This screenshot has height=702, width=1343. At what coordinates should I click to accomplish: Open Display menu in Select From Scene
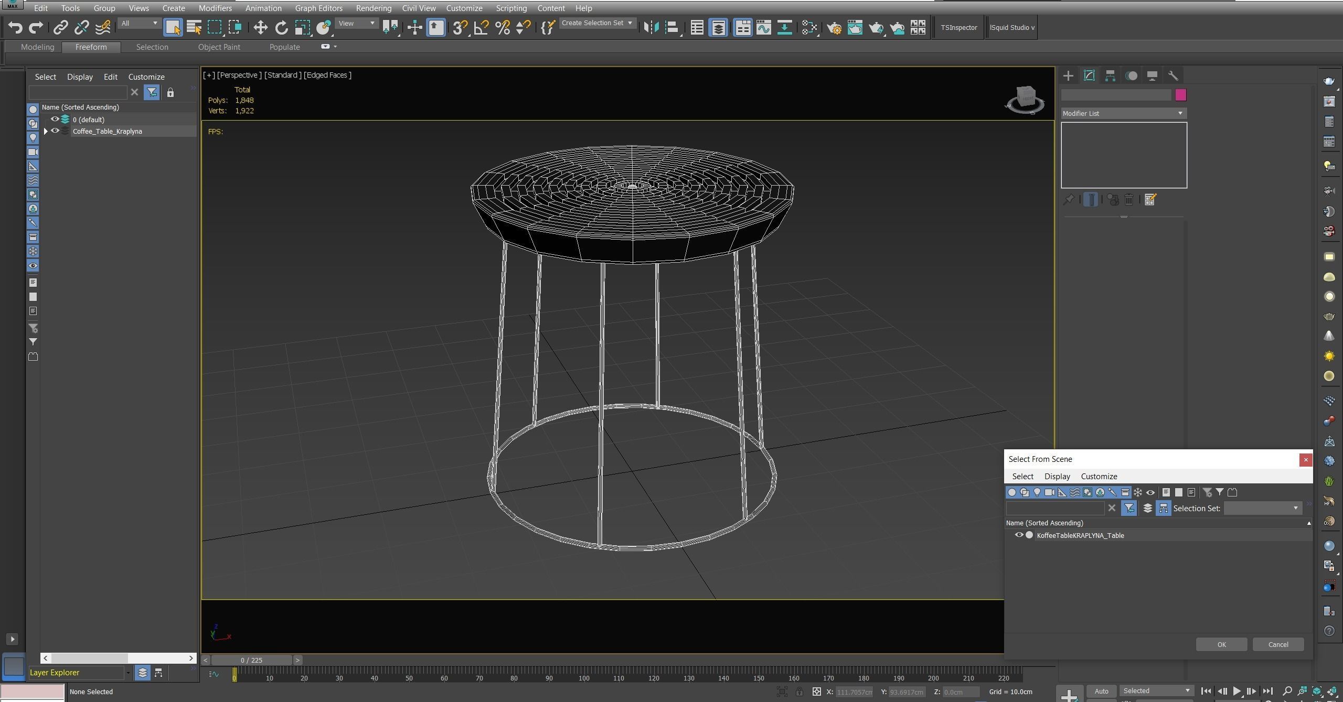1057,477
